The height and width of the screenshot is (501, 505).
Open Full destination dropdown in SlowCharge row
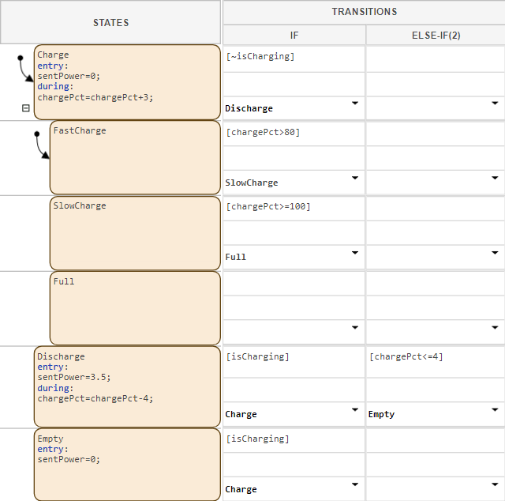(354, 252)
